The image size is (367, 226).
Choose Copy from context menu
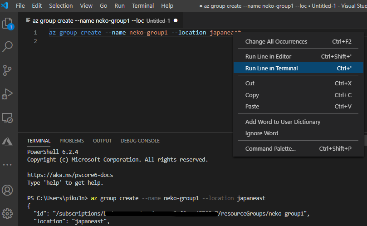[298, 95]
